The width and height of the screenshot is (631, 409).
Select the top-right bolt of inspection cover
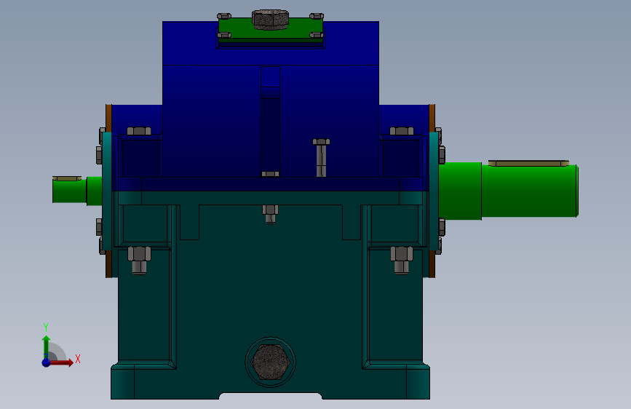click(x=317, y=16)
